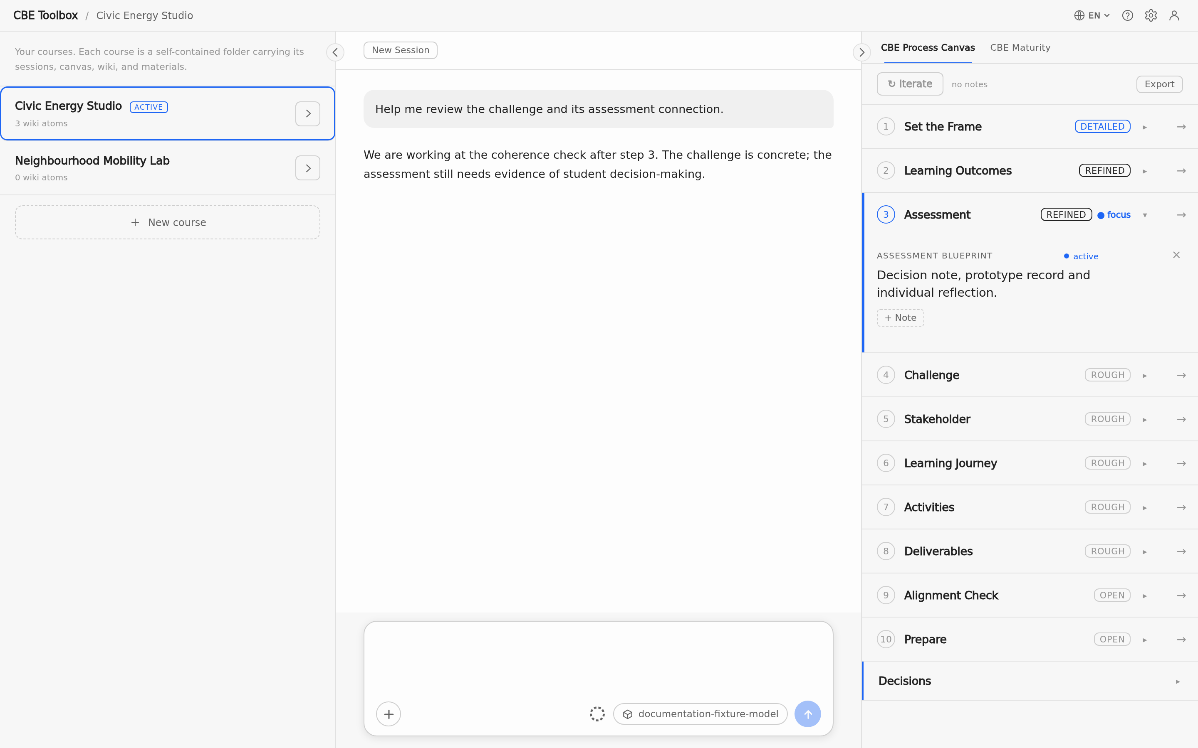
Task: Click the Activities step title
Action: (929, 507)
